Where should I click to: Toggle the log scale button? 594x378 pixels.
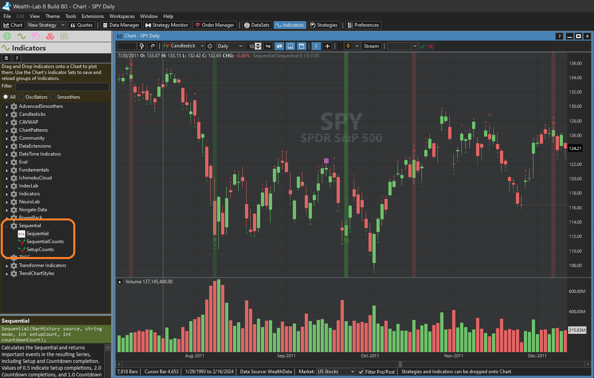point(268,46)
